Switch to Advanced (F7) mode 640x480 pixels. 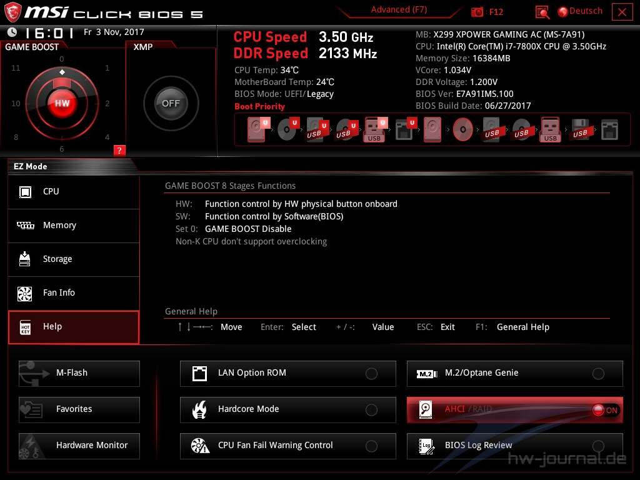[399, 10]
